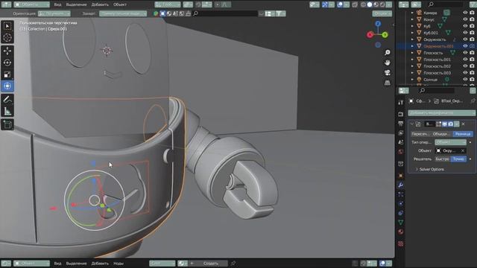Open the World properties tab icon
The height and width of the screenshot is (268, 477).
tap(401, 152)
